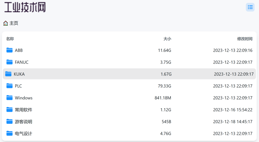Click the 工业技术网 site logo

25,7
